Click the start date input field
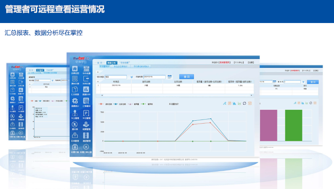Image resolution: width=334 pixels, height=189 pixels. [154, 77]
